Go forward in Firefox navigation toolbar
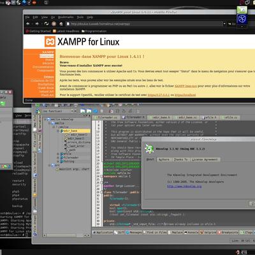Viewport: 255px width, 255px height. (37, 24)
